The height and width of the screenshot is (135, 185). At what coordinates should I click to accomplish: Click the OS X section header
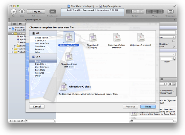pyautogui.click(x=43, y=57)
